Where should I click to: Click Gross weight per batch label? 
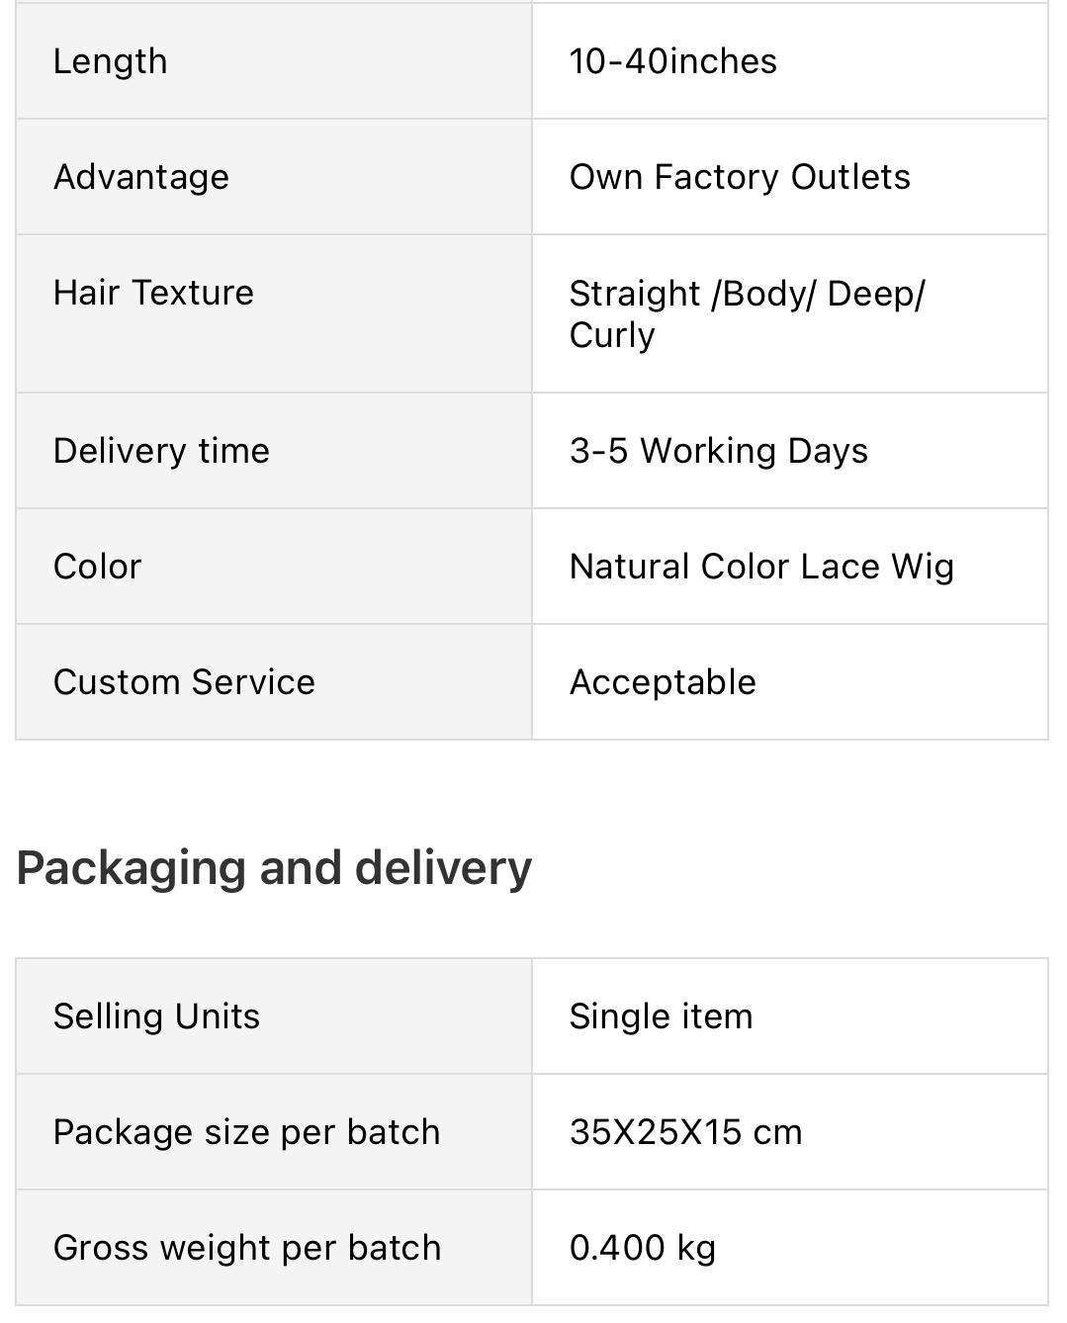pos(247,1248)
